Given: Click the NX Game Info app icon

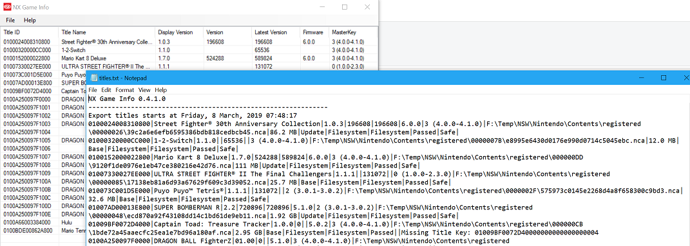Looking at the screenshot, I should tap(6, 7).
